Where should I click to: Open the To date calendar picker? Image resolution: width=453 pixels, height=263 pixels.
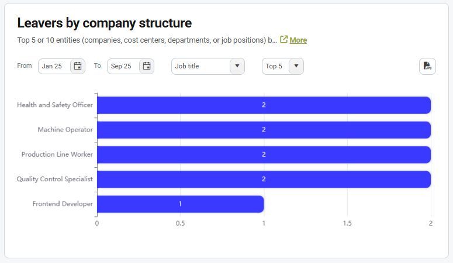(x=147, y=66)
